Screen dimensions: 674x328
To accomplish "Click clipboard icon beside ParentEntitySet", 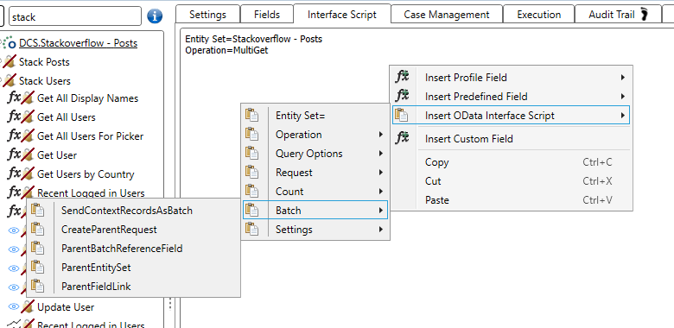I will (38, 267).
